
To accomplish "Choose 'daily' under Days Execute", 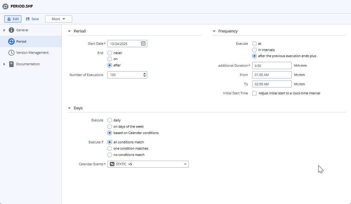I will tap(110, 120).
